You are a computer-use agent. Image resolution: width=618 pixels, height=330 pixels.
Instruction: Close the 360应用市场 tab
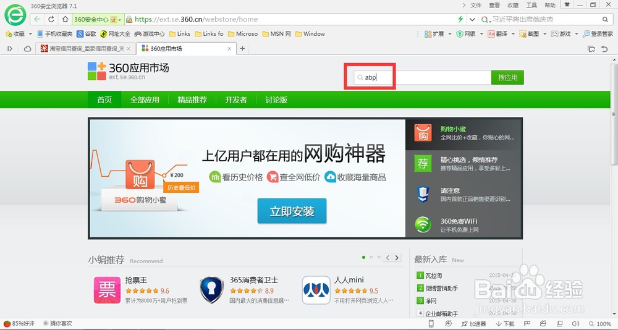(229, 48)
